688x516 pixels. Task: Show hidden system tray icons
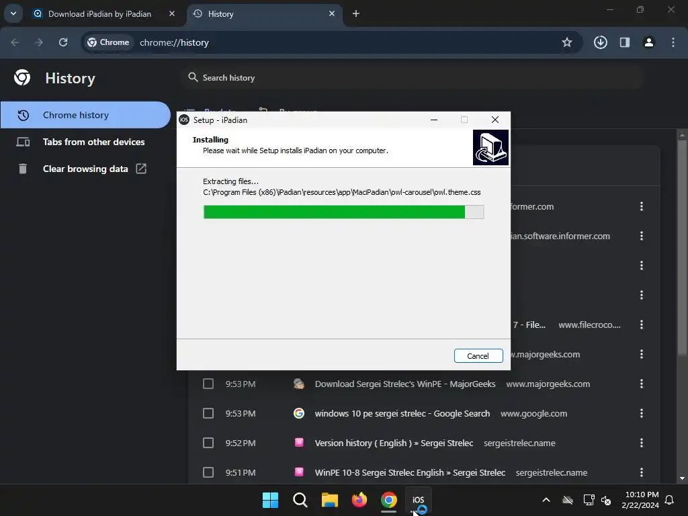546,500
